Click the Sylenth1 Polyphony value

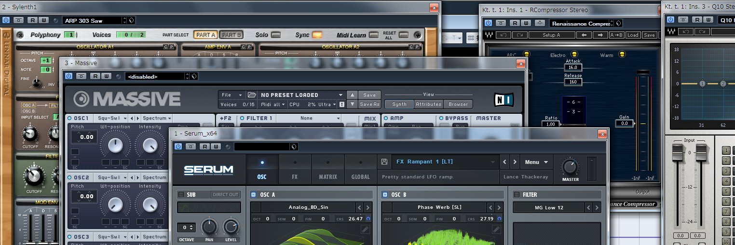[70, 35]
